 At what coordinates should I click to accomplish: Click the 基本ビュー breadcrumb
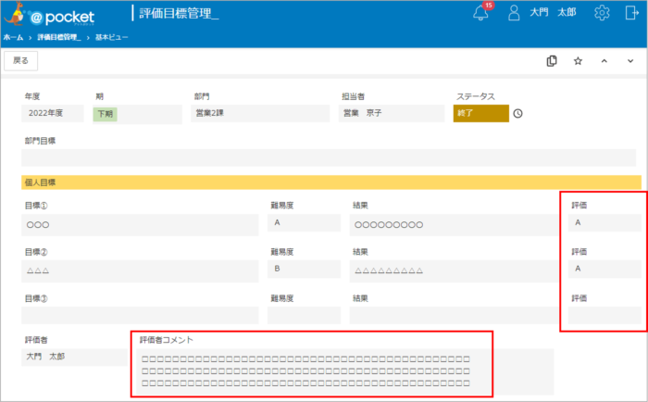[112, 37]
